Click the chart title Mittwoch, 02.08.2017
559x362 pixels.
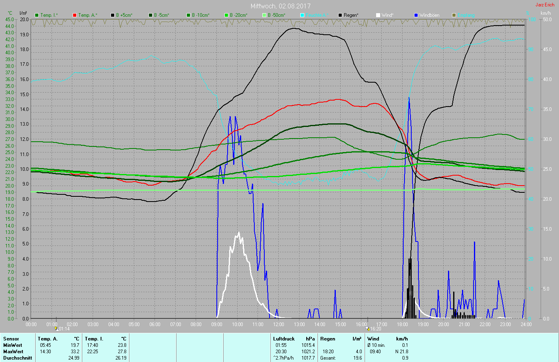280,6
